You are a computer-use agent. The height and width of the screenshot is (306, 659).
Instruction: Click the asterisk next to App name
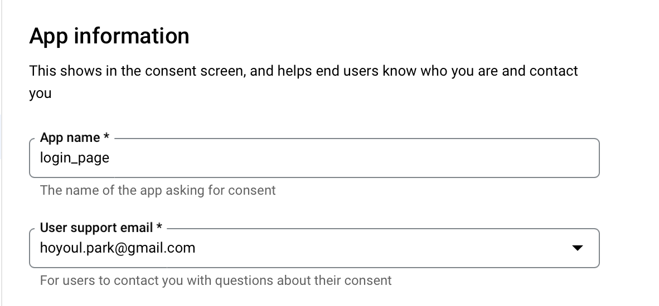pyautogui.click(x=106, y=137)
